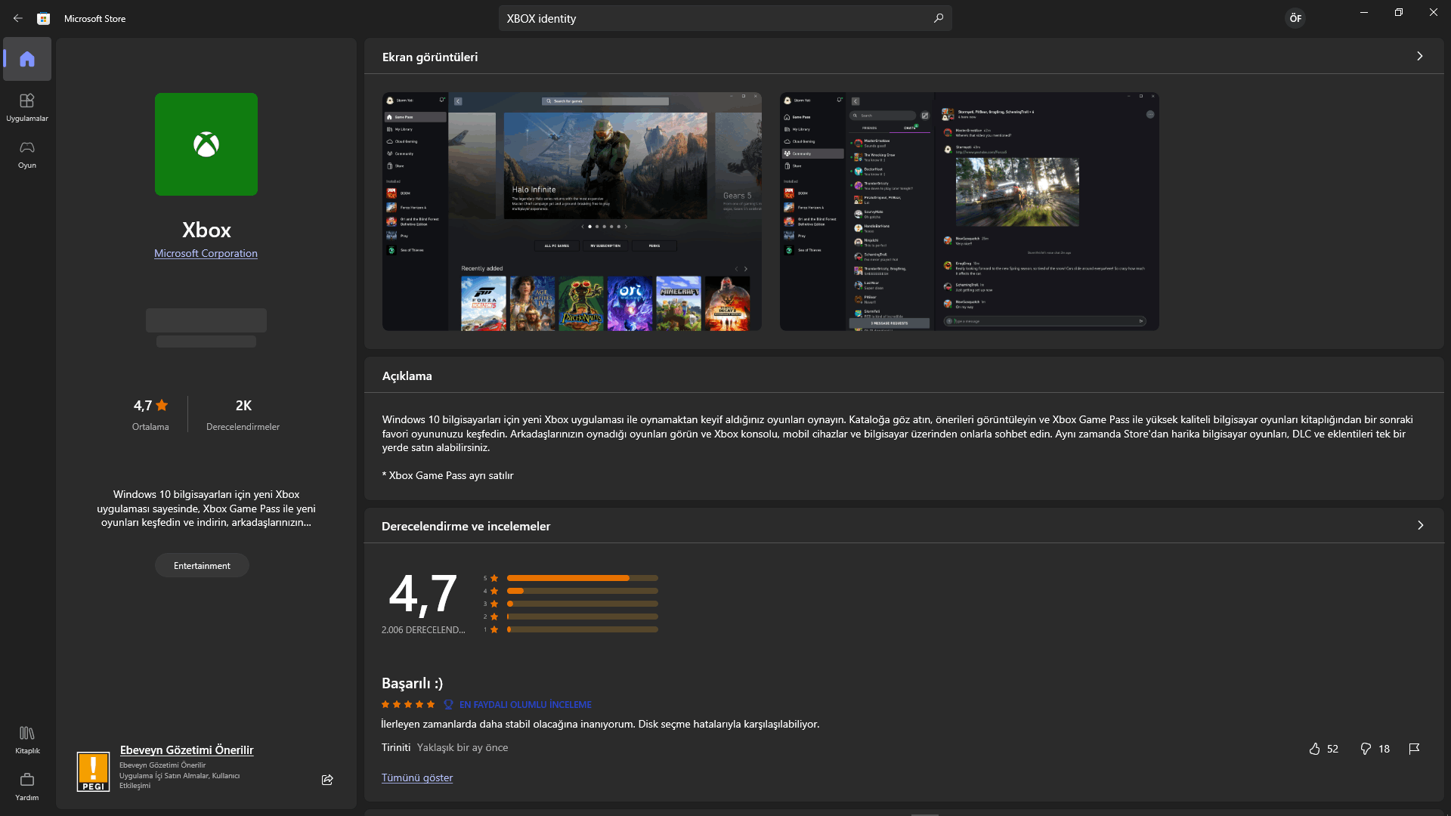This screenshot has height=816, width=1451.
Task: Click the search input field
Action: pyautogui.click(x=725, y=18)
